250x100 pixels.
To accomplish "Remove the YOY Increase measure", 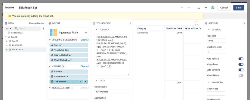I will coord(86,81).
